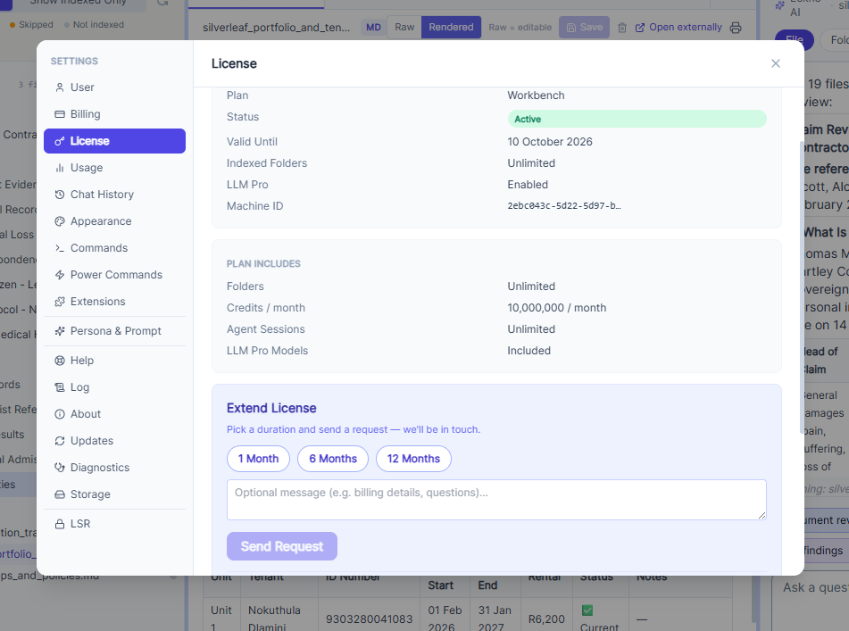This screenshot has width=849, height=631.
Task: Open Appearance settings
Action: coord(114,221)
